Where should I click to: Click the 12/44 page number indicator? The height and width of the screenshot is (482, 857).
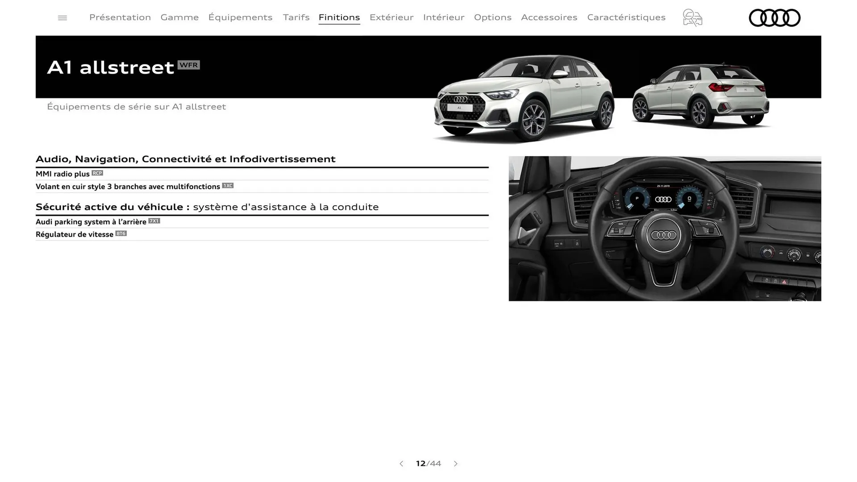(428, 464)
